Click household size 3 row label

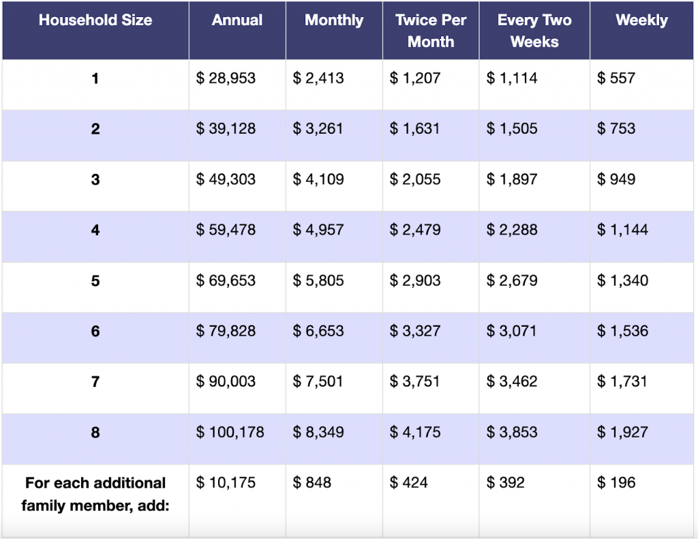point(95,179)
